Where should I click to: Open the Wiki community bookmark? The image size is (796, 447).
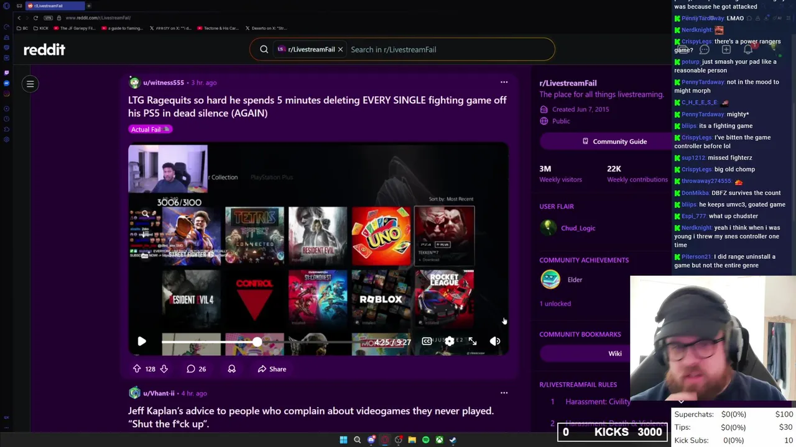click(615, 353)
